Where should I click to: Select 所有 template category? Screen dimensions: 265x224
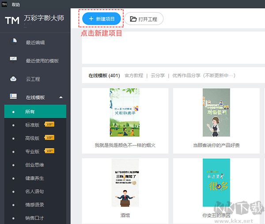[x=30, y=112]
